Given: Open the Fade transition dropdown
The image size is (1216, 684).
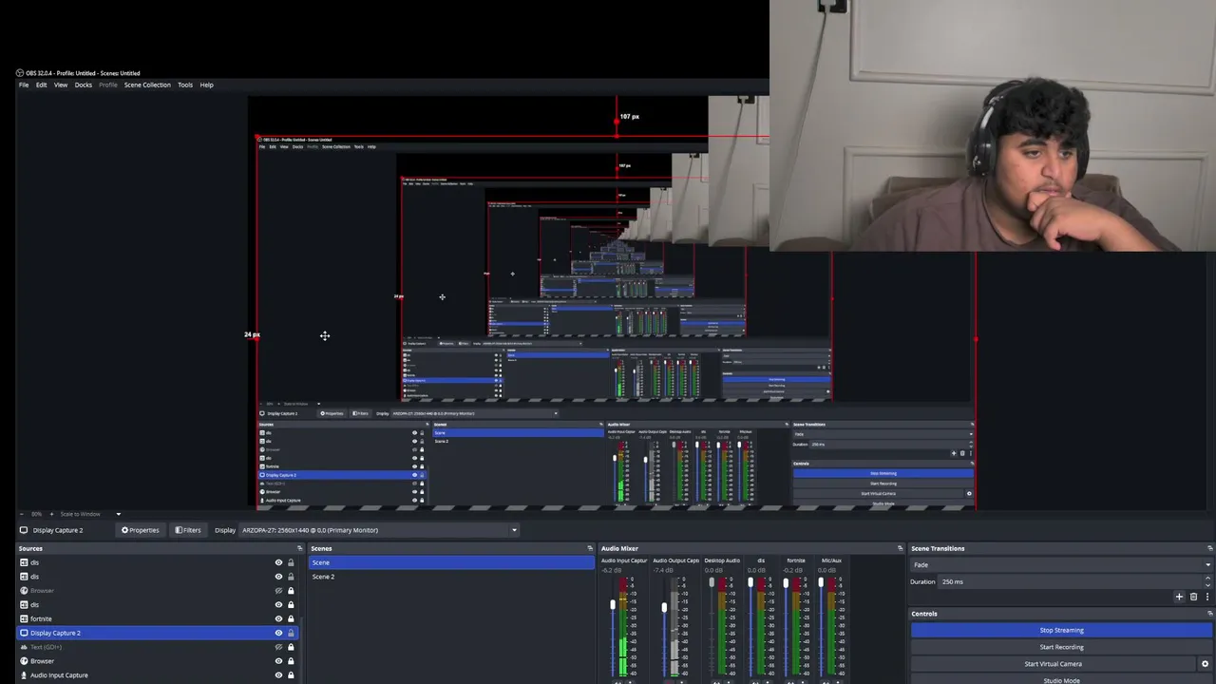Looking at the screenshot, I should click(x=1061, y=565).
